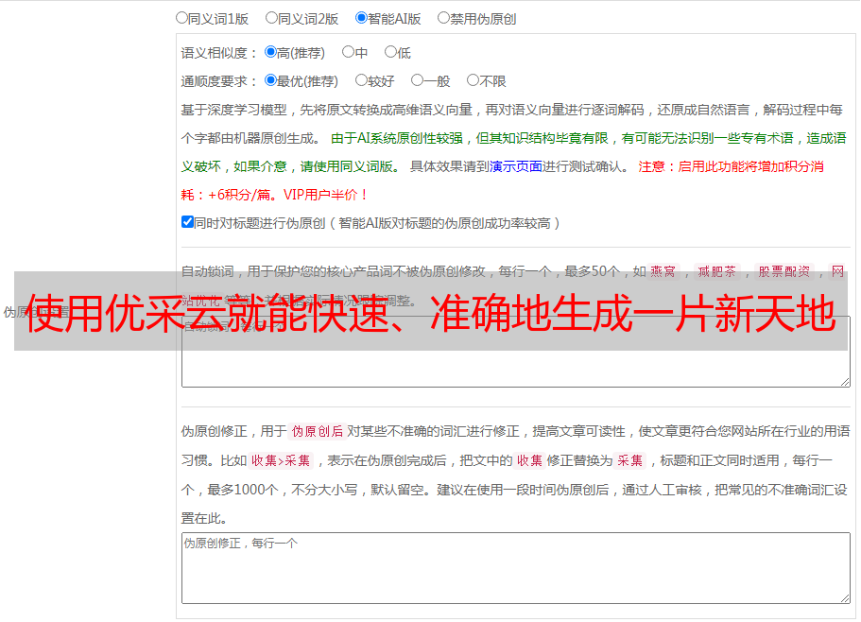Click the 语义相似度： label
861x622 pixels.
(219, 53)
